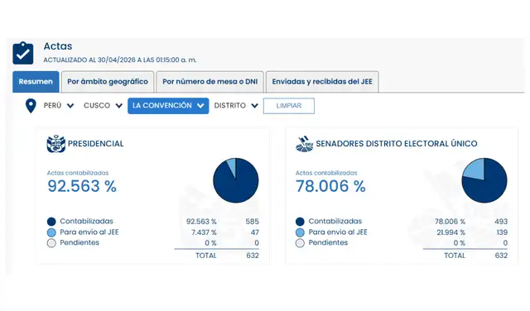Click the 139 para envío count

point(502,232)
